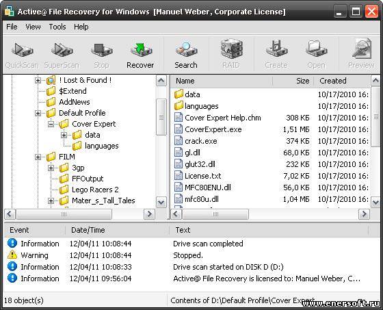Click the file list scroll right arrow

(x=364, y=214)
